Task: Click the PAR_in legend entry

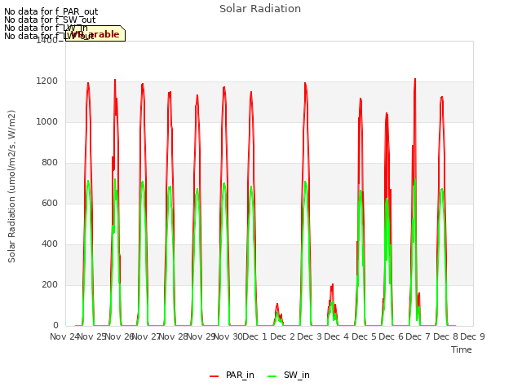Action: coord(232,375)
